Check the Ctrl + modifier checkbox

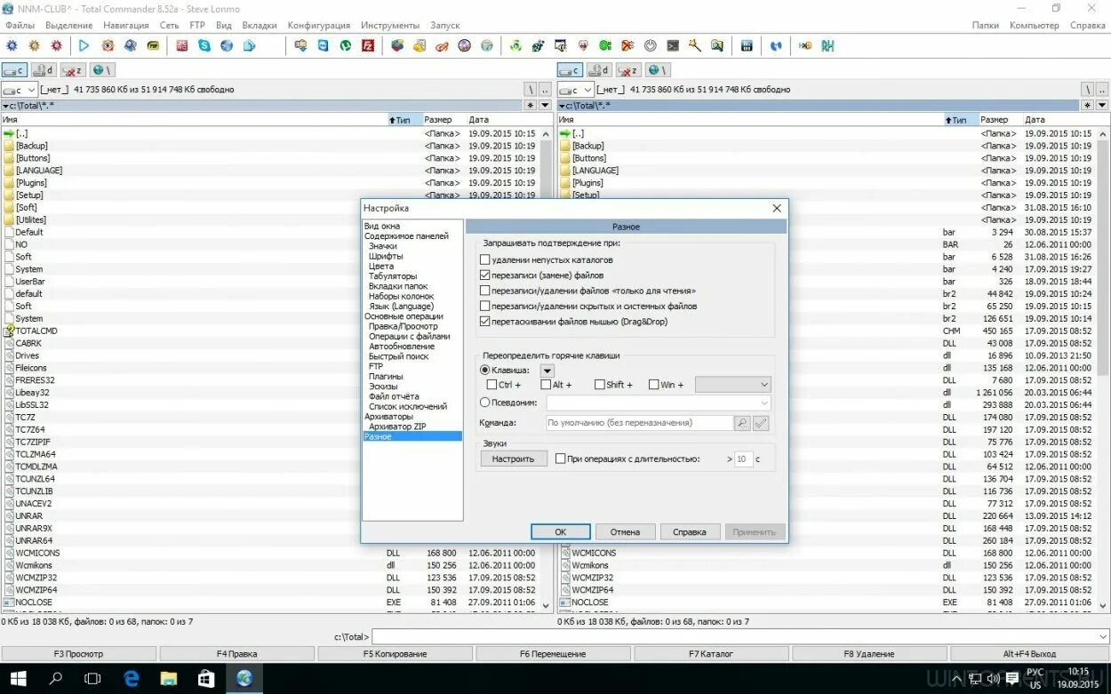coord(492,385)
